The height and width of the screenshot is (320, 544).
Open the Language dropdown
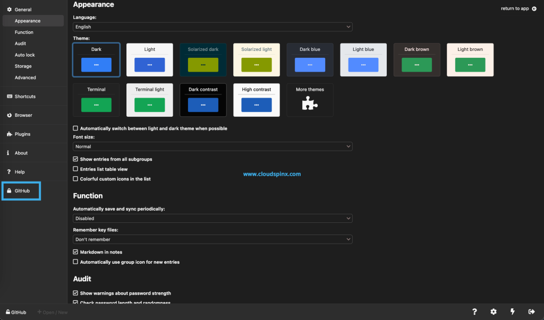click(212, 27)
